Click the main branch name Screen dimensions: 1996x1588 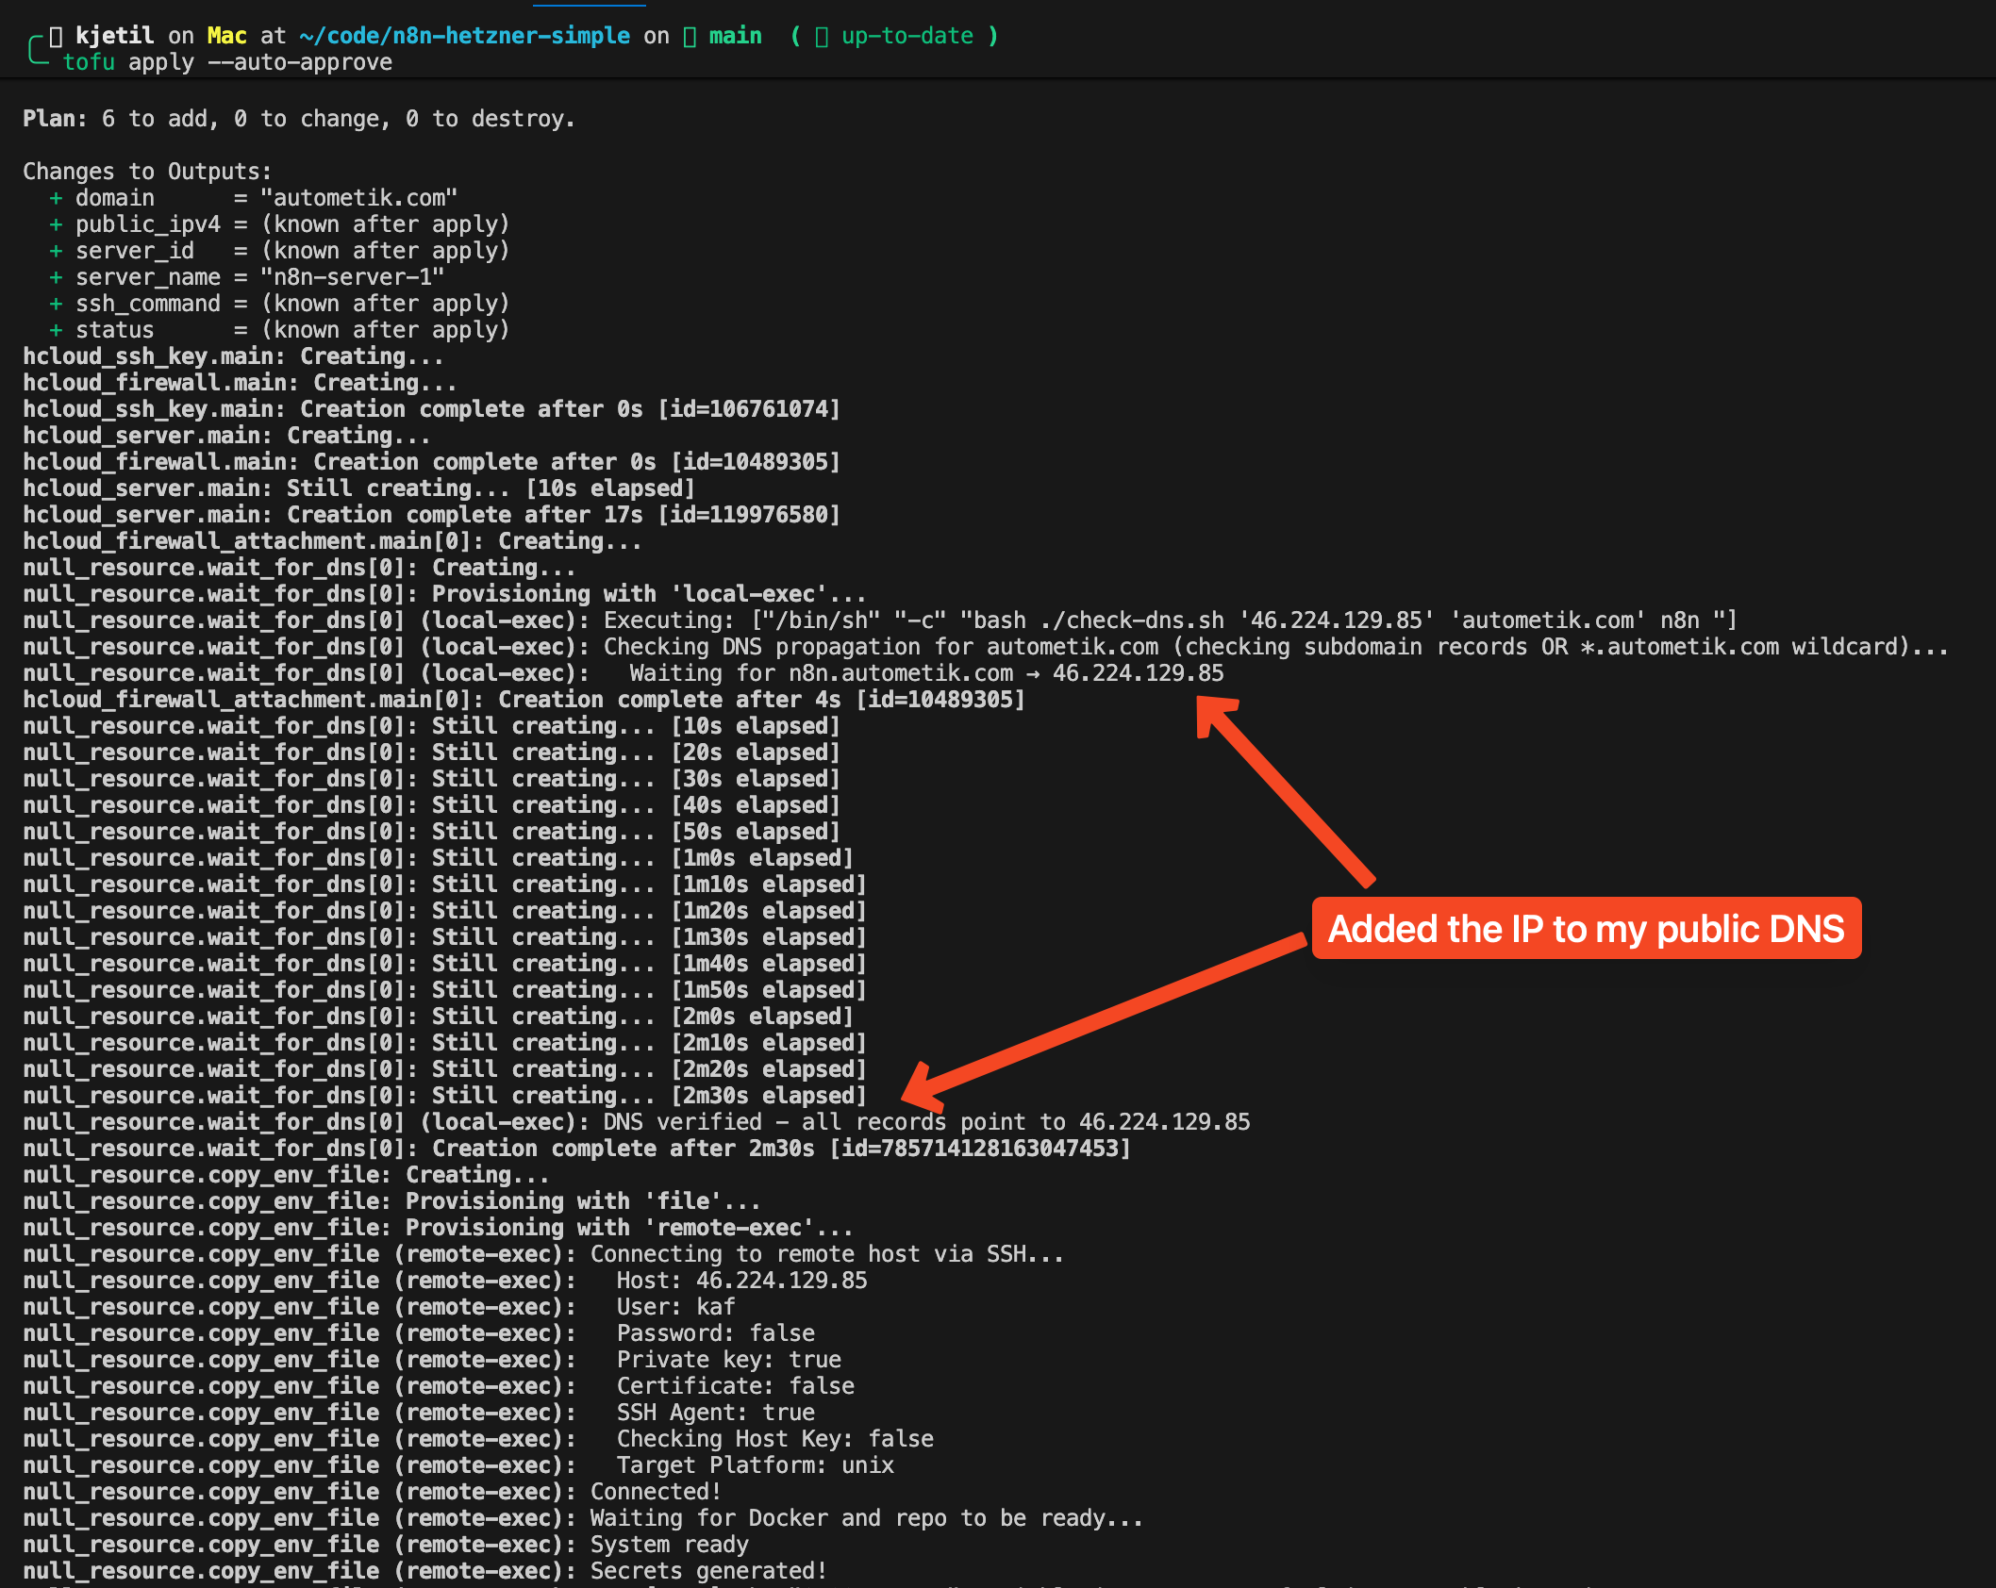coord(735,36)
